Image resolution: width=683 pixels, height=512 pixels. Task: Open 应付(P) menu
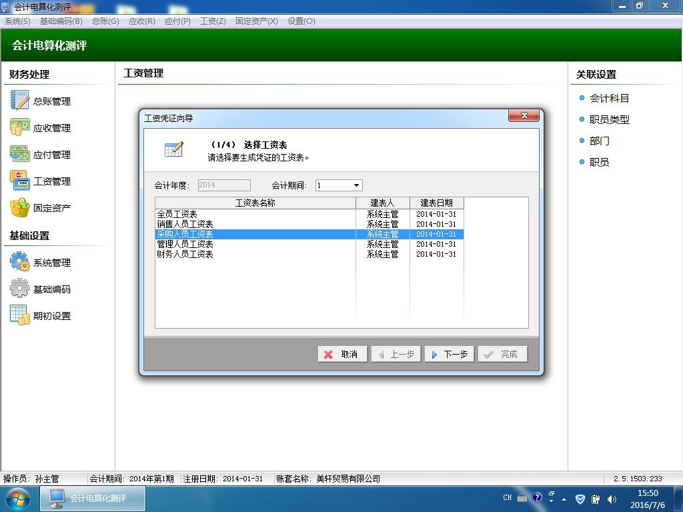click(177, 21)
